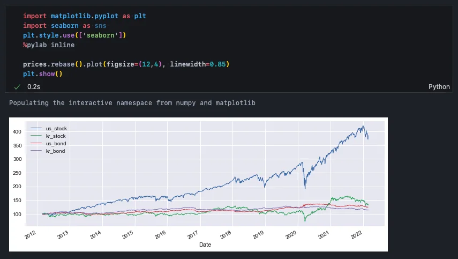Click the kr_bond purple legend line
Screen dimensions: 458x259
point(36,151)
